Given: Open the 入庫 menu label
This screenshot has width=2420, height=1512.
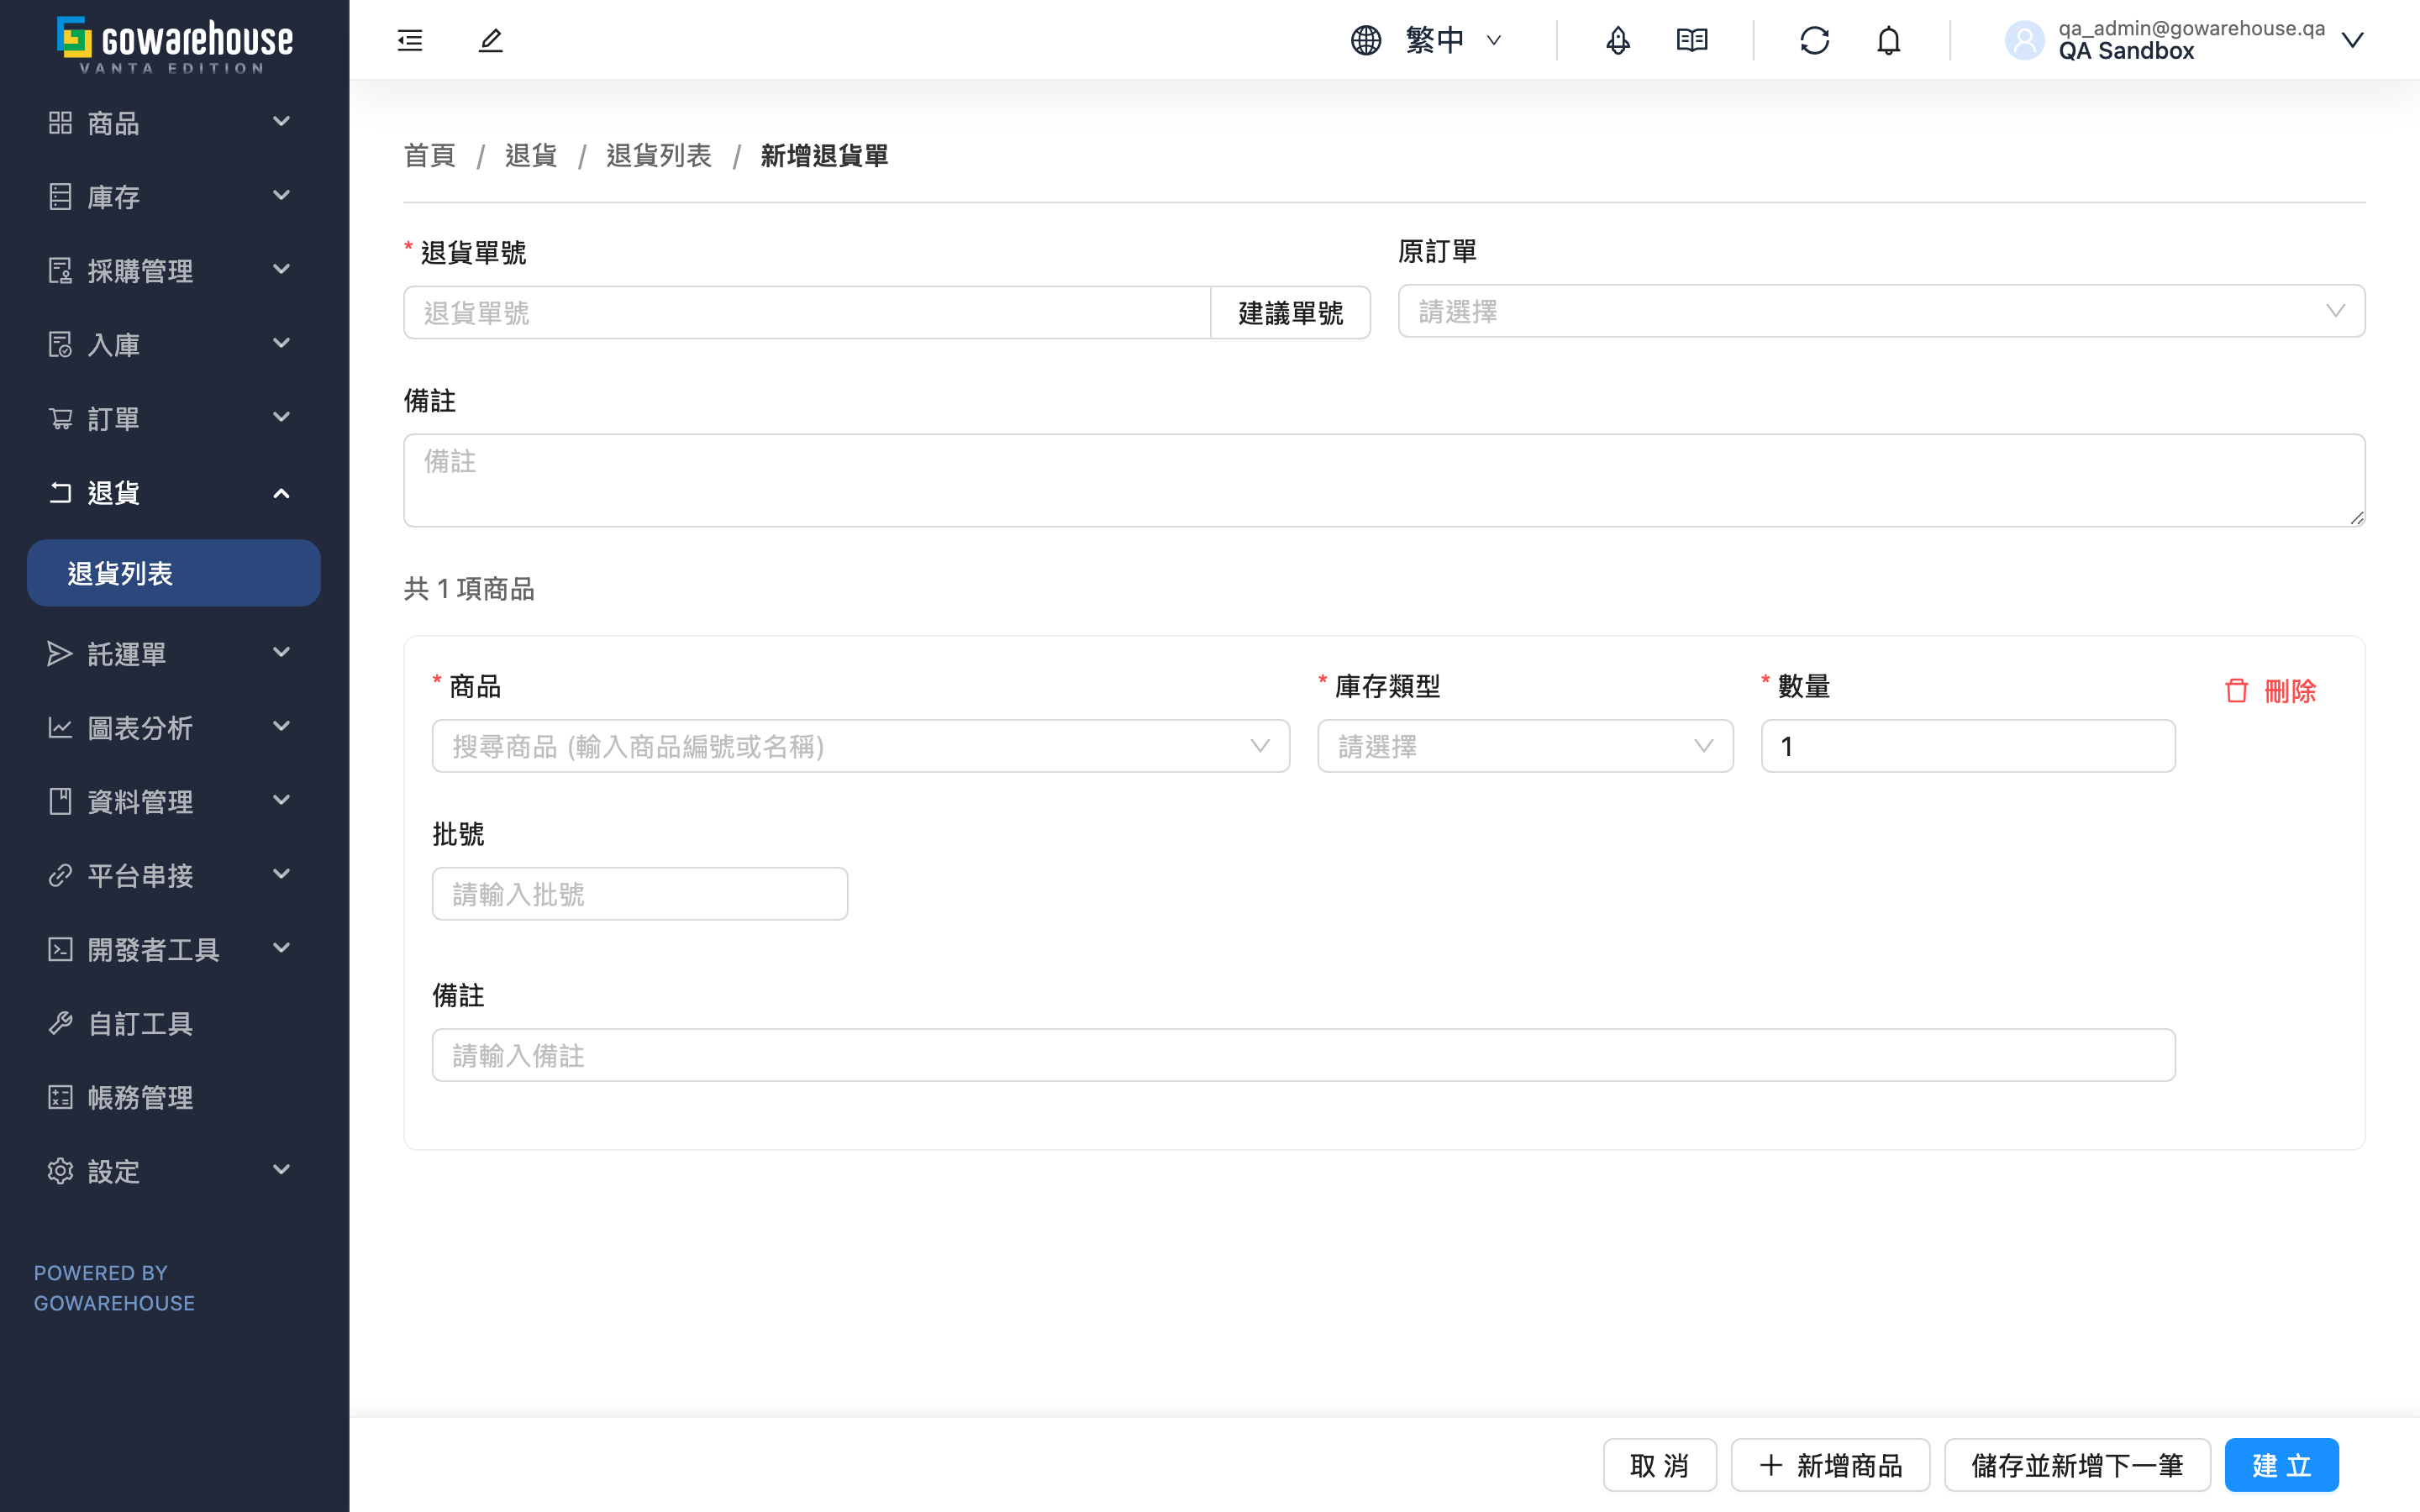Looking at the screenshot, I should point(113,344).
